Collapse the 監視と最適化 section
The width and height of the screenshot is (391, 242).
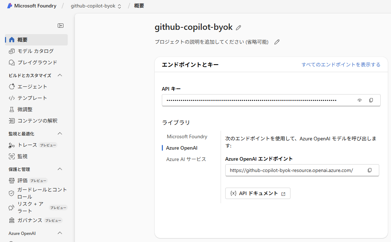[60, 134]
